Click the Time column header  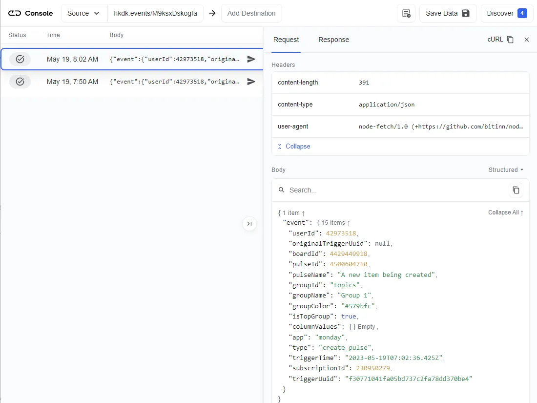click(x=53, y=35)
